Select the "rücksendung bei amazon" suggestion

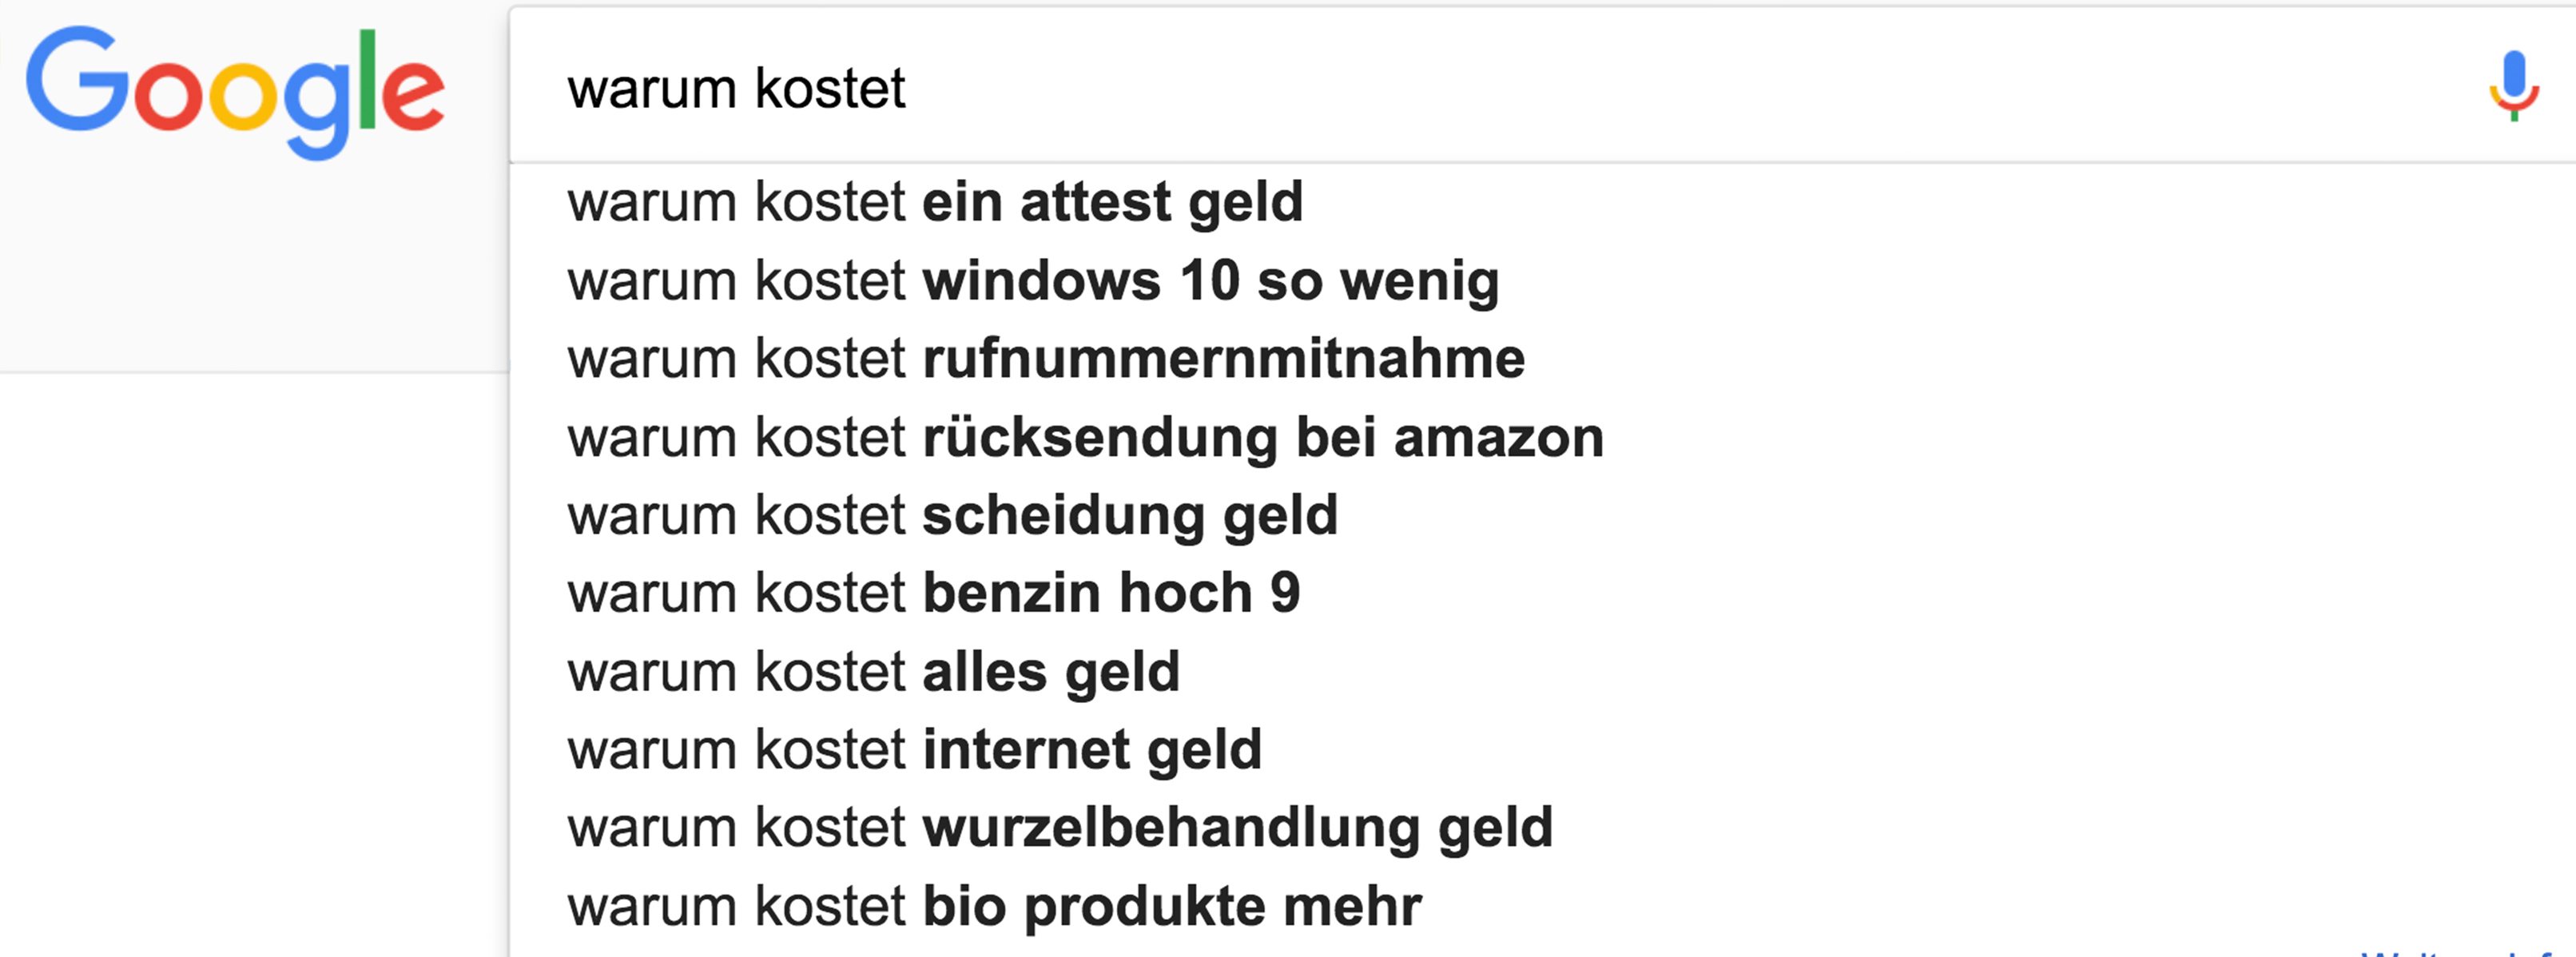[1085, 438]
